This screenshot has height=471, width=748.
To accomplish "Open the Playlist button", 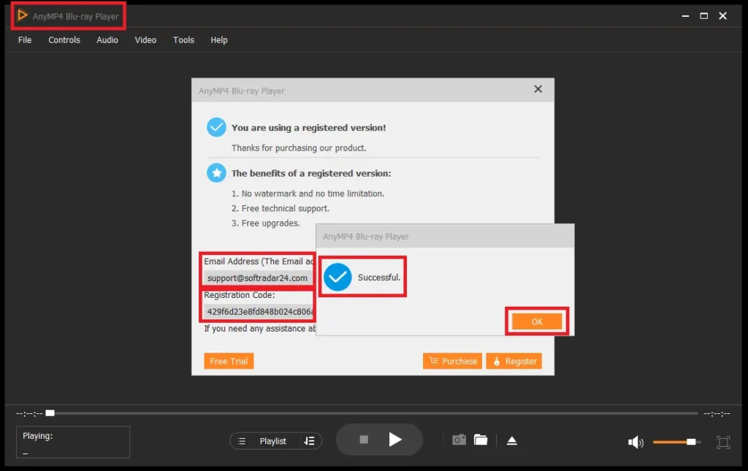I will pyautogui.click(x=273, y=441).
